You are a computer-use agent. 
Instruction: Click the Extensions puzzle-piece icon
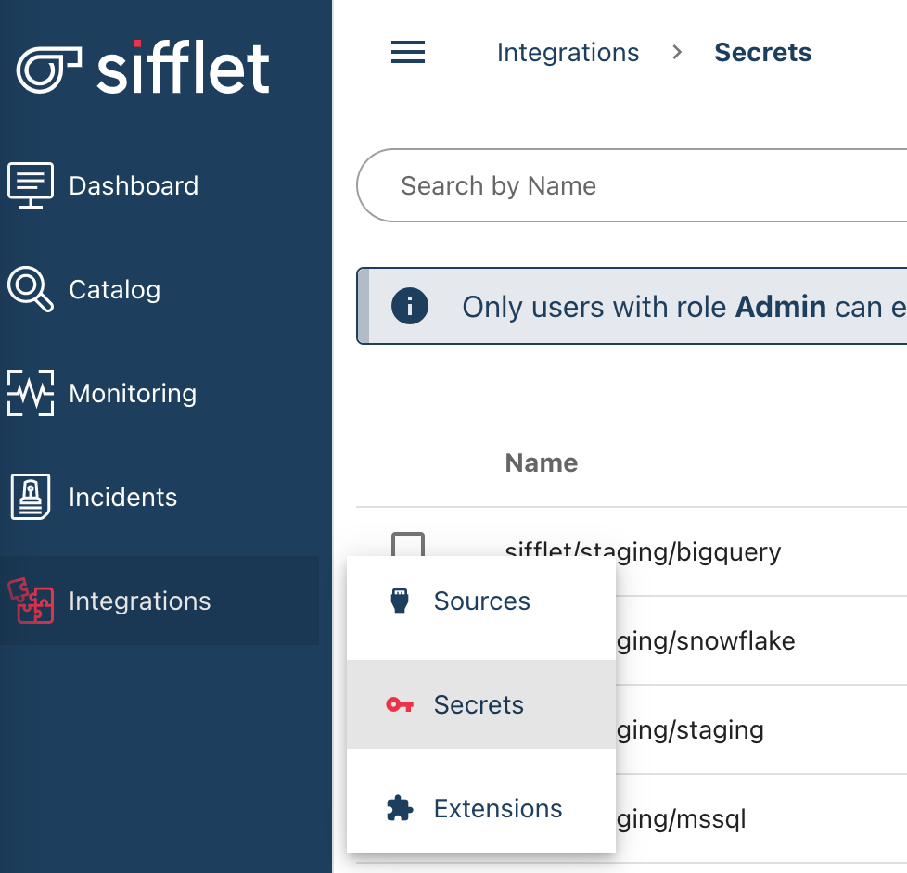point(399,808)
